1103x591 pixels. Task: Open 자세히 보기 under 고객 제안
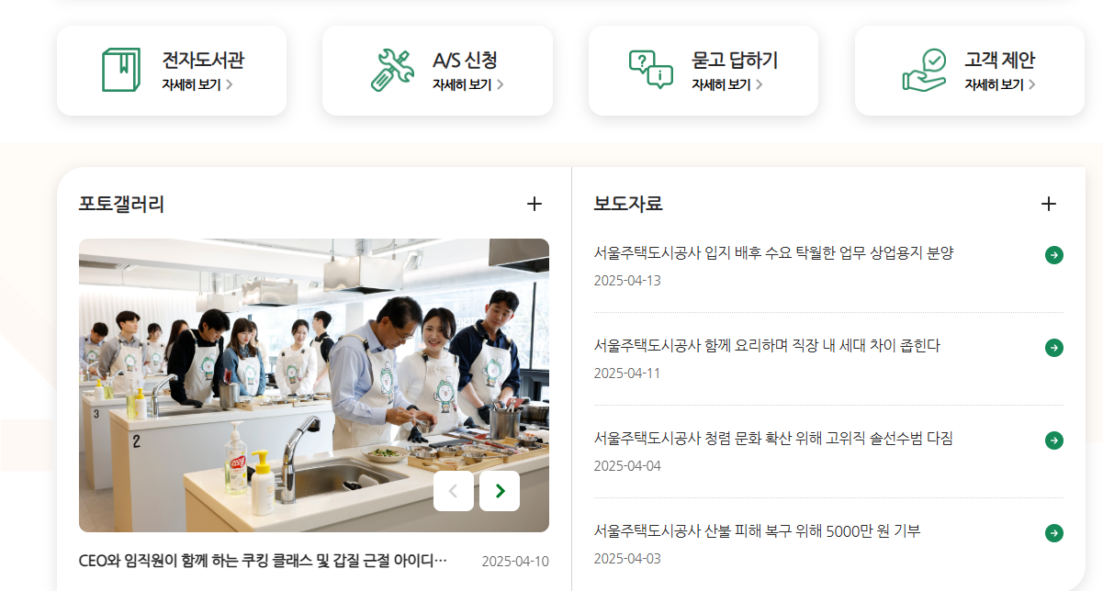tap(1000, 84)
